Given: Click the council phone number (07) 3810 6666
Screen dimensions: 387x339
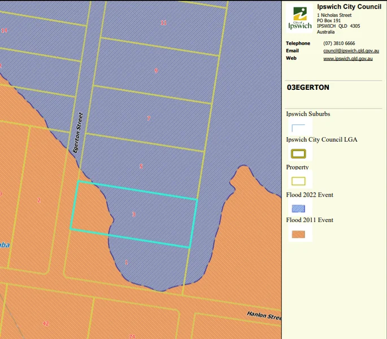Looking at the screenshot, I should click(339, 44).
